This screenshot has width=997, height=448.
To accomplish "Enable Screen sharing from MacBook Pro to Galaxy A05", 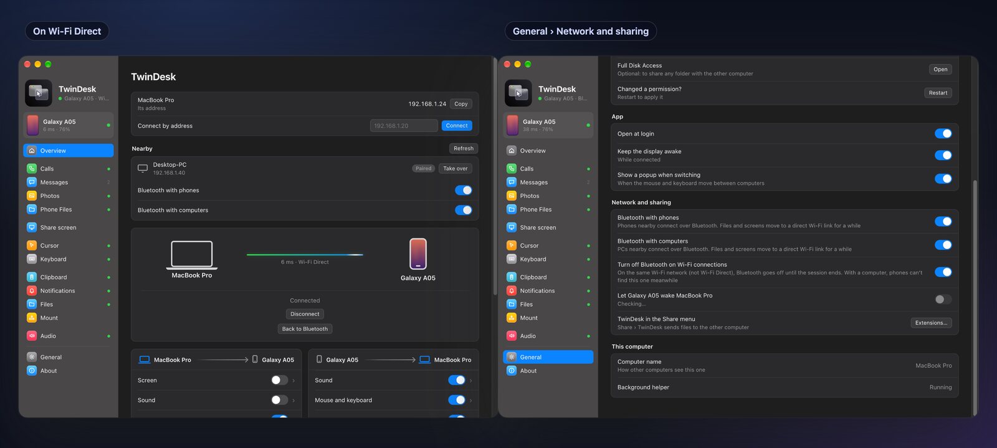I will [x=280, y=380].
